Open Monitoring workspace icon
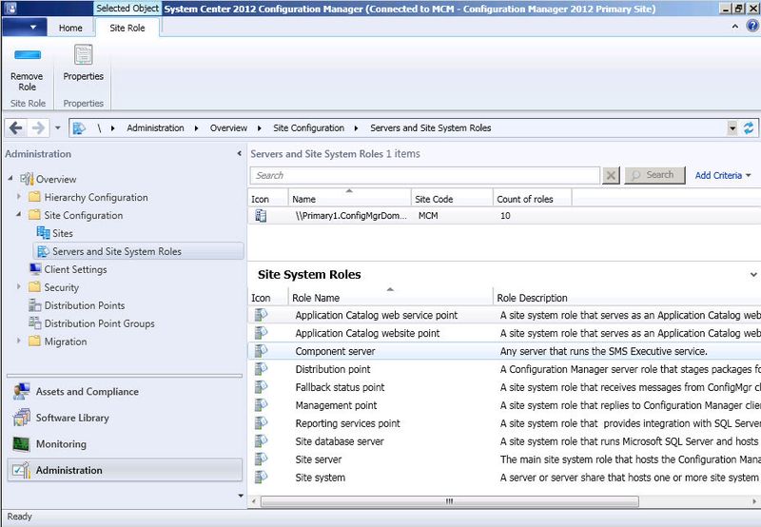 pos(21,443)
